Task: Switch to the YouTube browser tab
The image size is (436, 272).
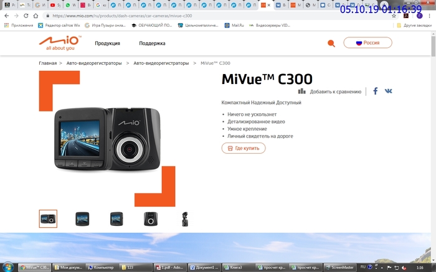Action: click(55, 5)
